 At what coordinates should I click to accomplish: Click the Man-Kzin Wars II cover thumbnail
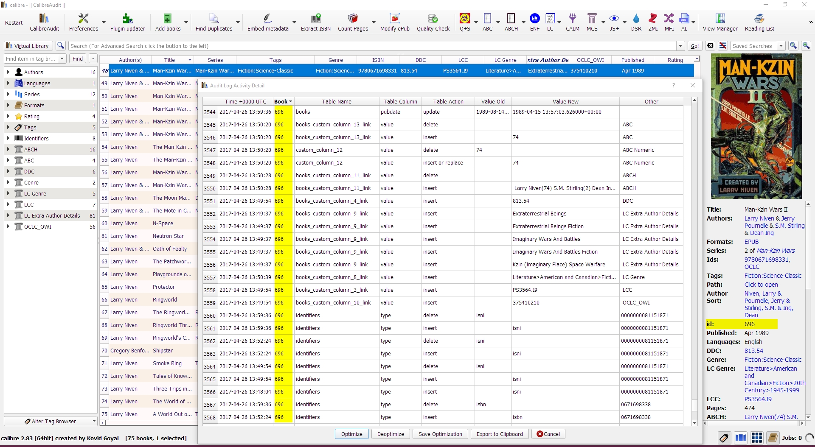coord(756,126)
